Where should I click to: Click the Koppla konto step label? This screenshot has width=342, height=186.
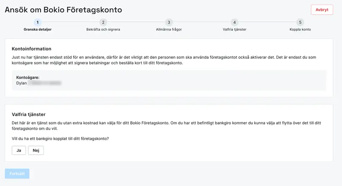point(300,29)
